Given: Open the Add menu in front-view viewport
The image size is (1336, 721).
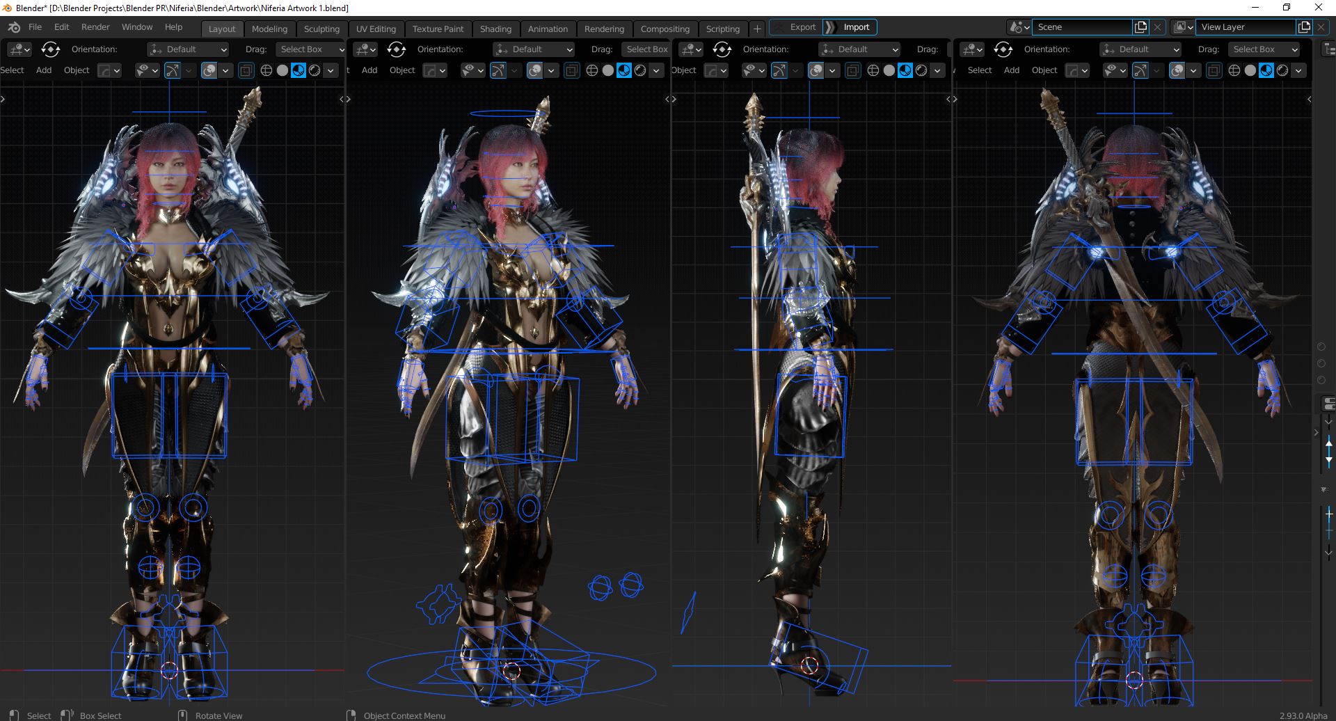Looking at the screenshot, I should coord(44,70).
